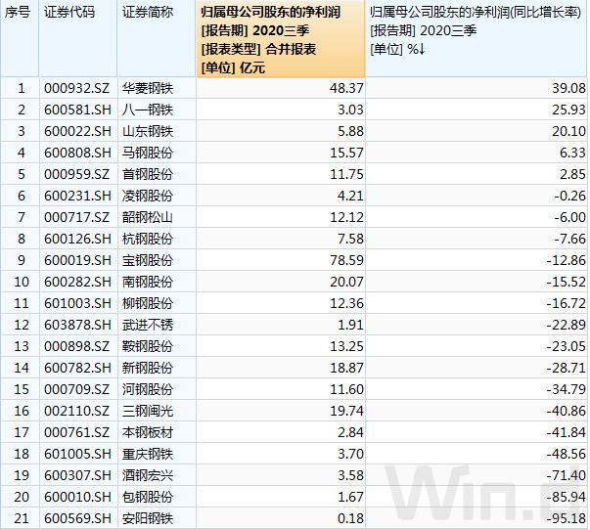The image size is (590, 530).
Task: Click net profit value 5.88
Action: tap(350, 131)
